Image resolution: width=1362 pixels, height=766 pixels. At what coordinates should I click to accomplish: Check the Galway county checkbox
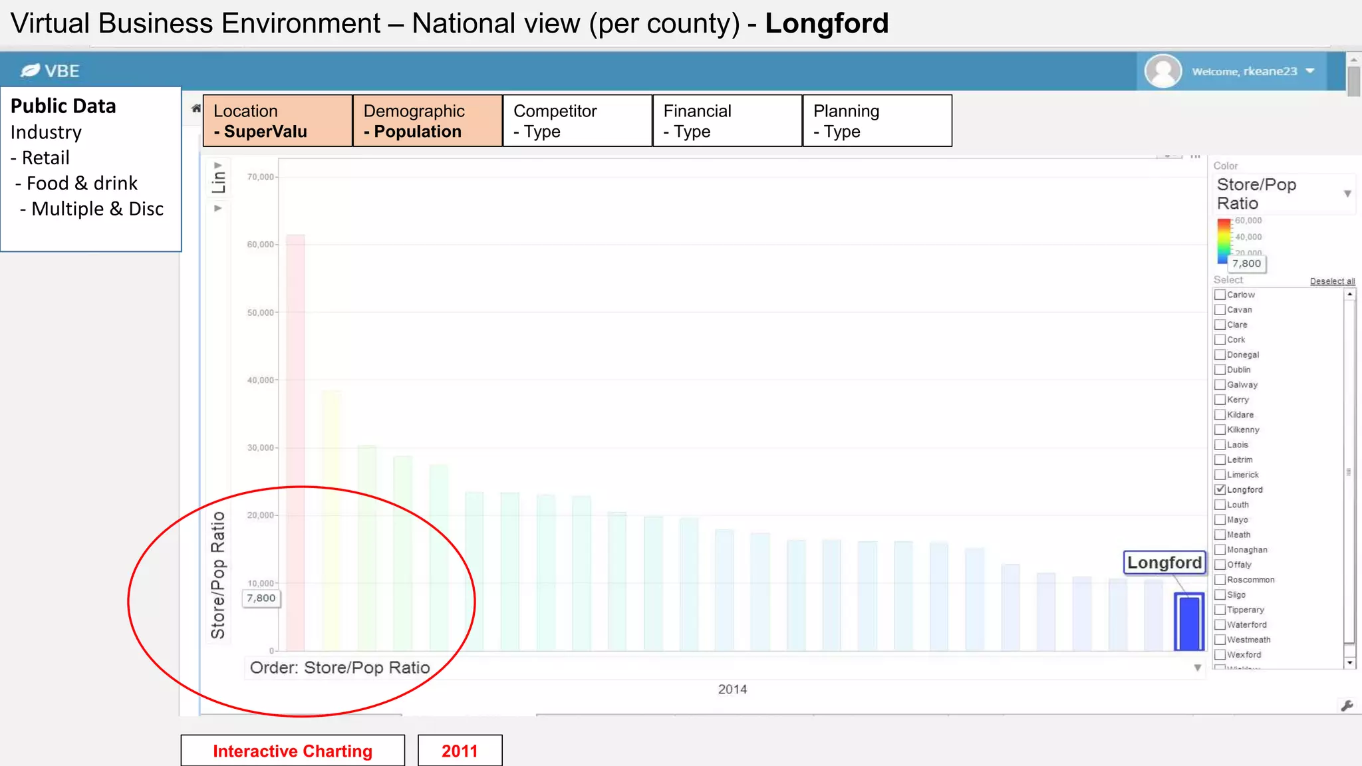click(1220, 385)
